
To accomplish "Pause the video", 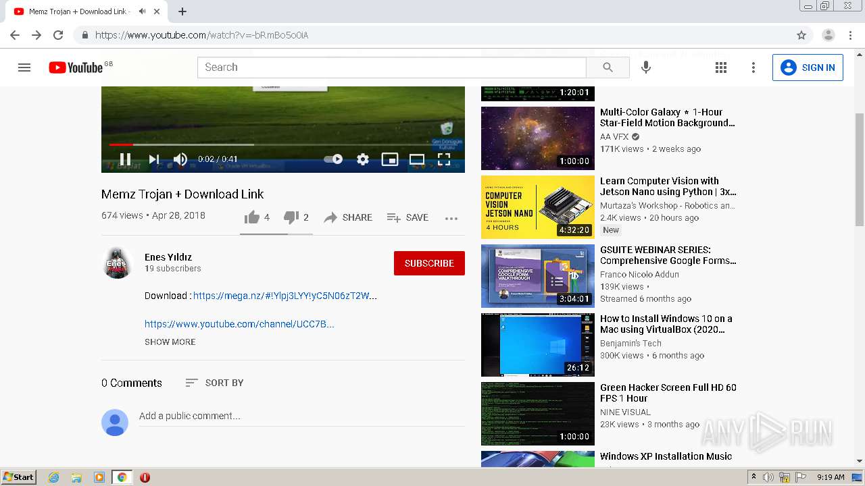I will 125,159.
